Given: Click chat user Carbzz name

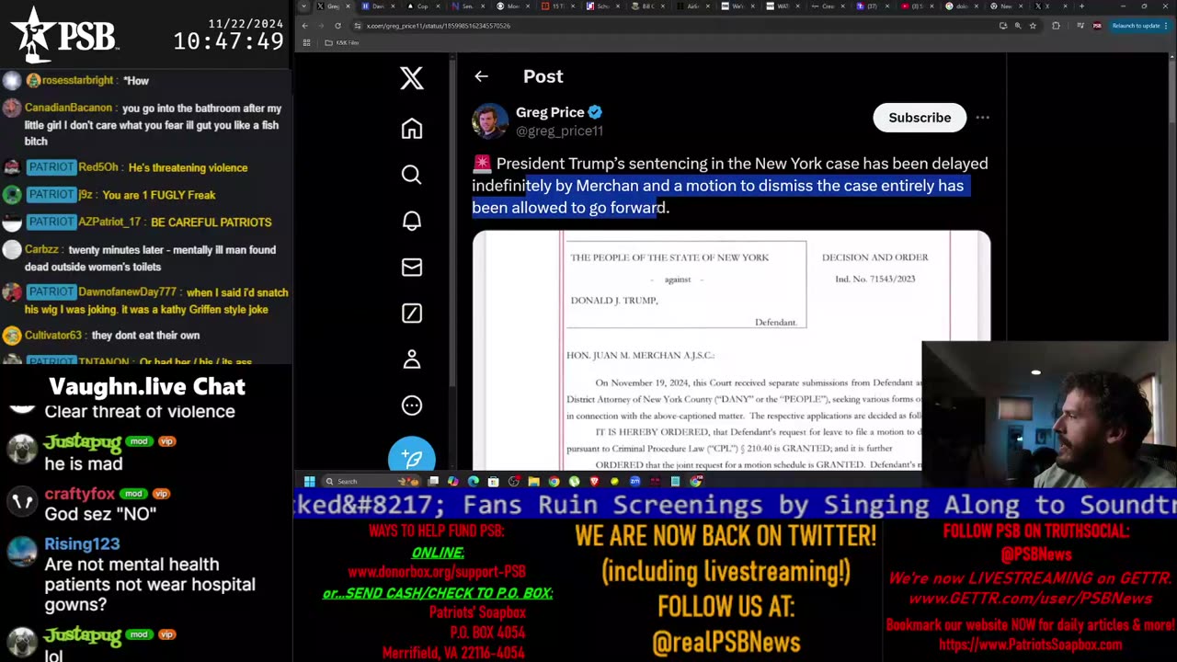Looking at the screenshot, I should tap(43, 249).
